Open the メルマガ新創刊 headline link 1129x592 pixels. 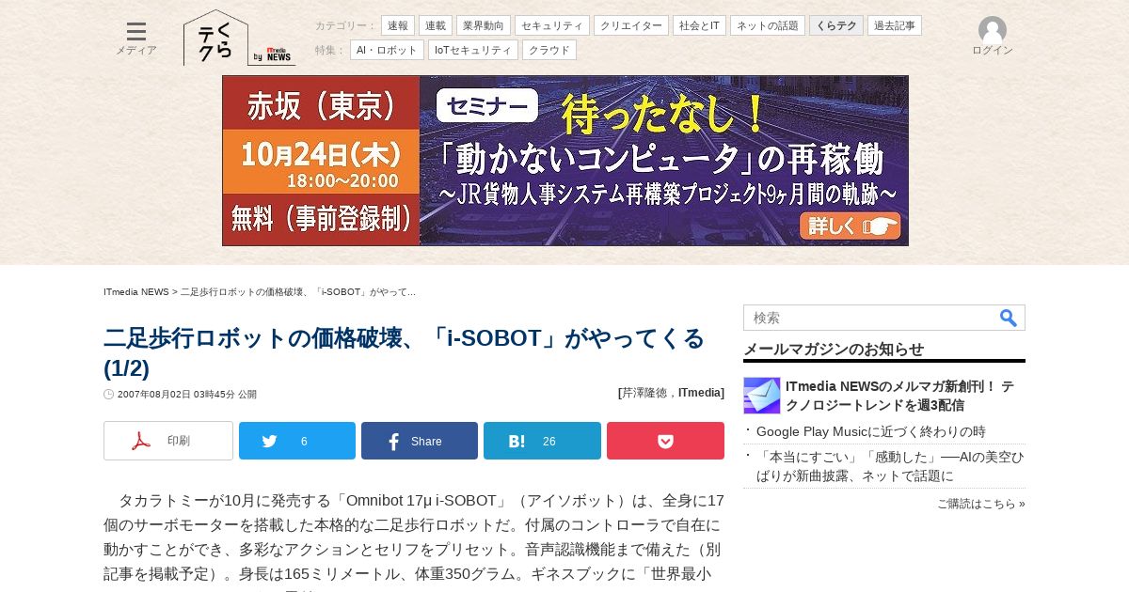[899, 396]
